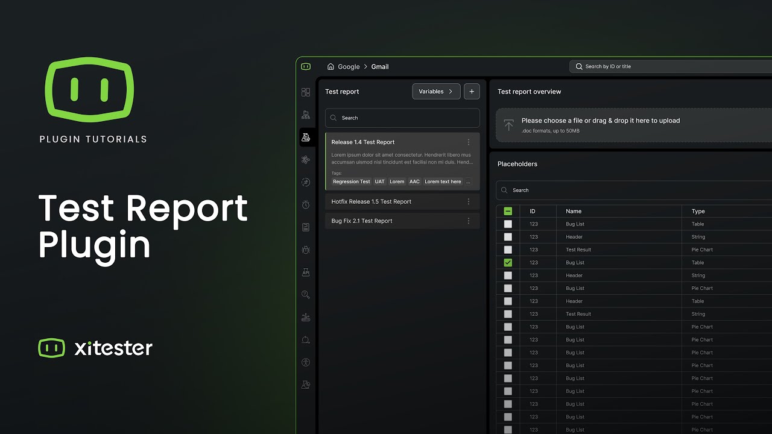
Task: Open the dashboard grid icon in sidebar
Action: (x=306, y=92)
